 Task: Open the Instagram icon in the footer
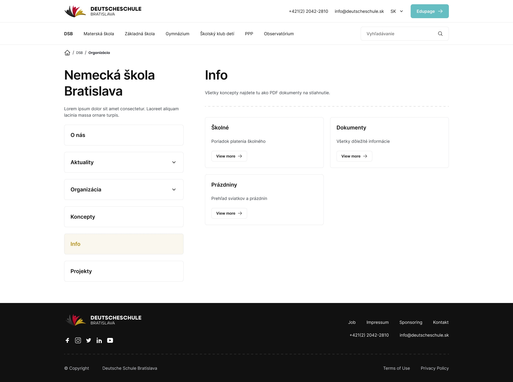(78, 340)
